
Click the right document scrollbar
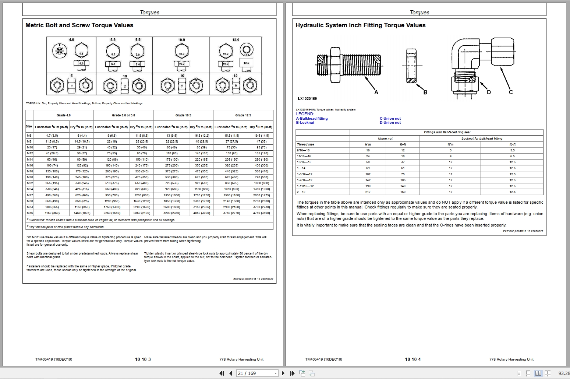(568, 184)
